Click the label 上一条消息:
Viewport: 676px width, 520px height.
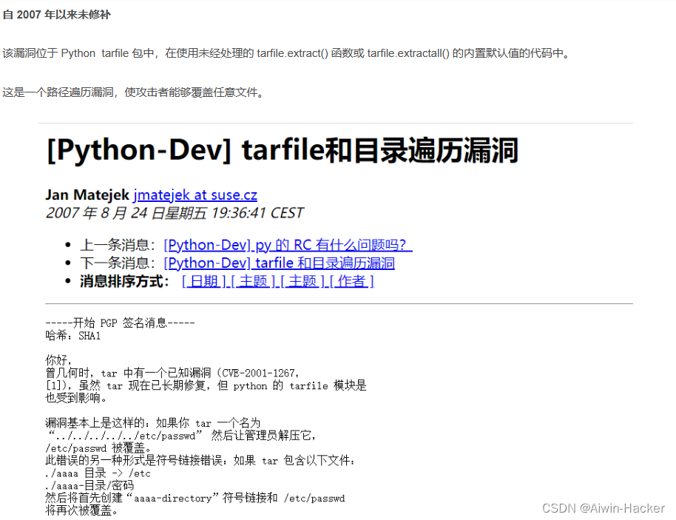click(118, 245)
